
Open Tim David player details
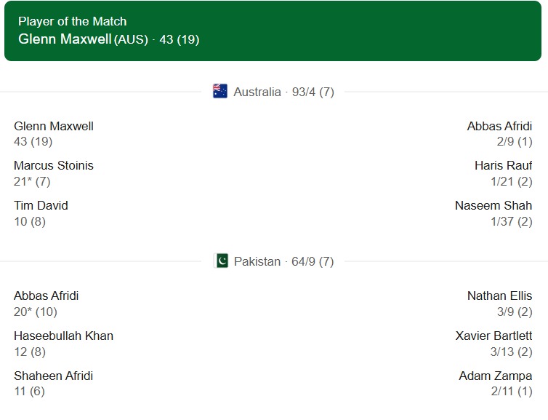pos(41,205)
